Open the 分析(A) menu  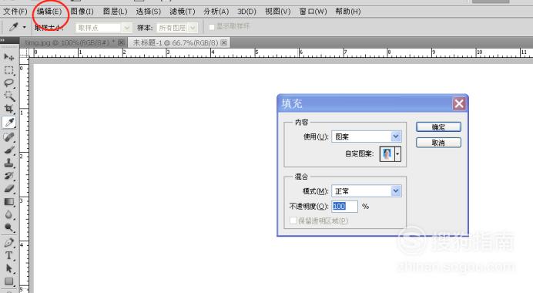(x=216, y=12)
